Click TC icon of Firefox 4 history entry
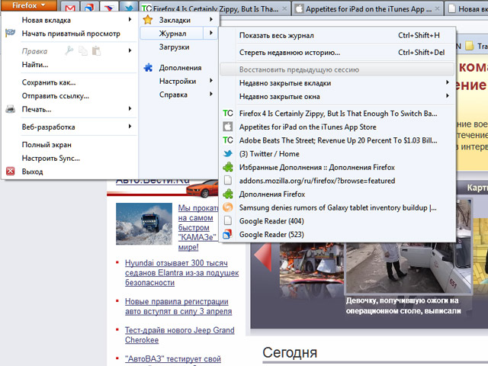 pyautogui.click(x=228, y=114)
